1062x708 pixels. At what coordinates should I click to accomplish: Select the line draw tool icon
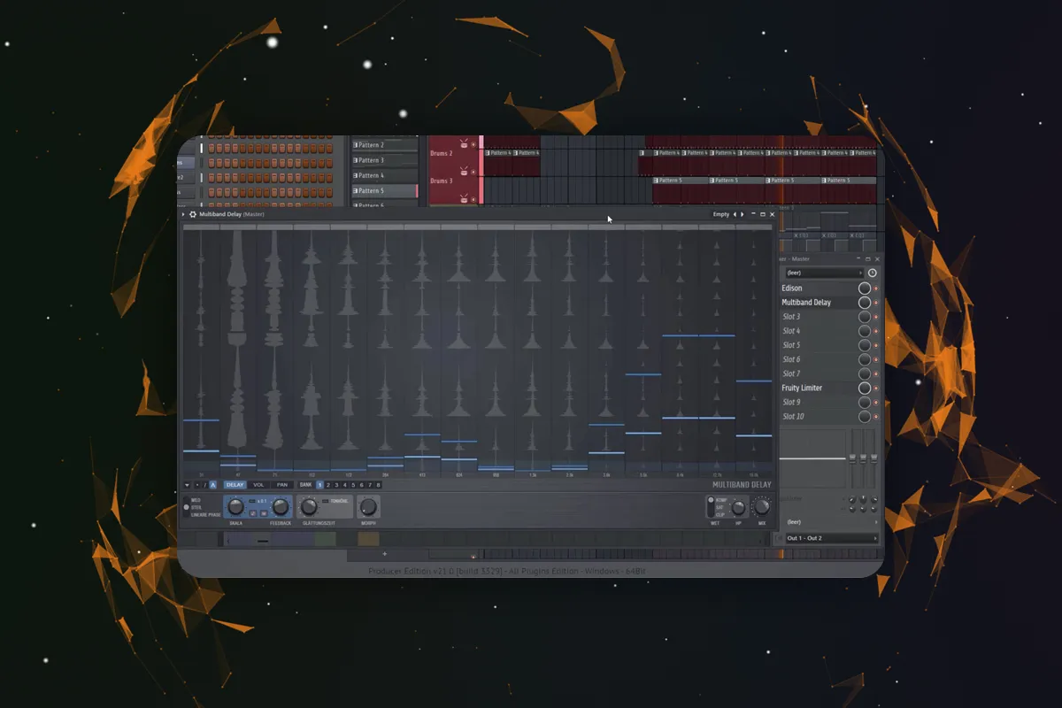(205, 485)
